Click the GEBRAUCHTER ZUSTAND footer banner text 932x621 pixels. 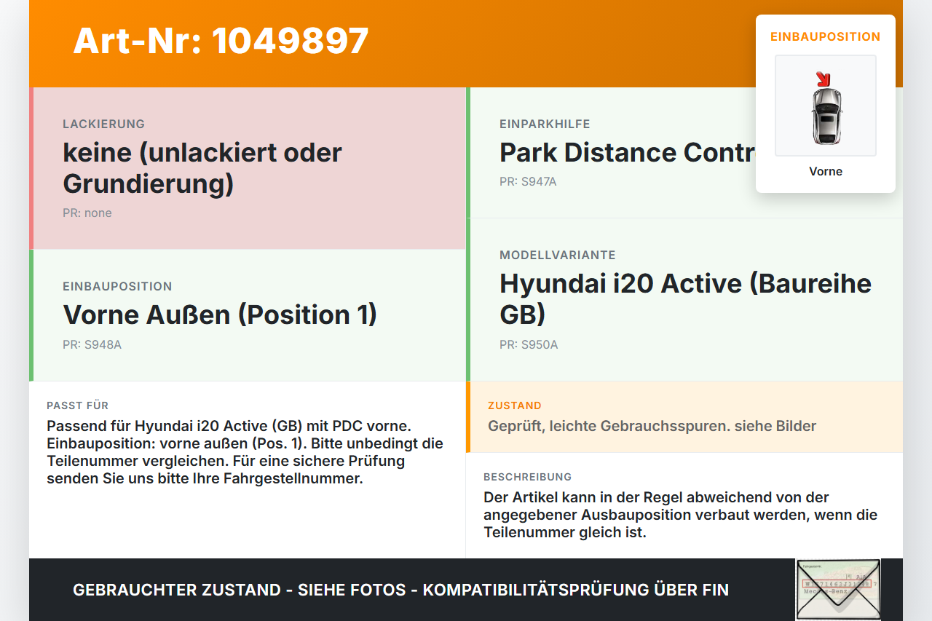[x=400, y=590]
